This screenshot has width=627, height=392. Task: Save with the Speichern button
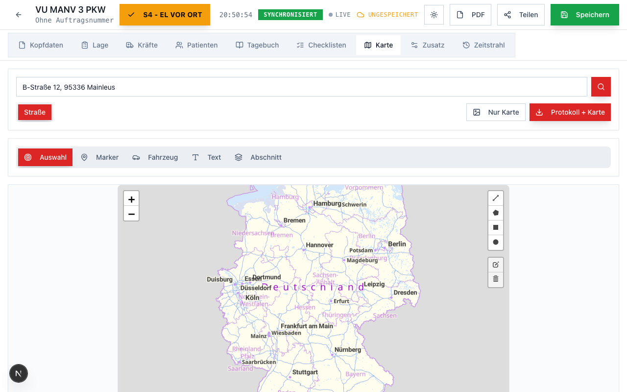tap(585, 15)
